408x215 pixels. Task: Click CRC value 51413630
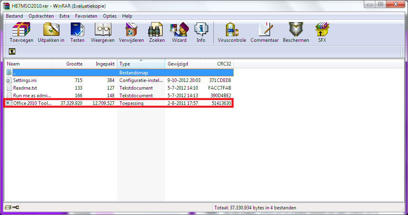coord(221,103)
